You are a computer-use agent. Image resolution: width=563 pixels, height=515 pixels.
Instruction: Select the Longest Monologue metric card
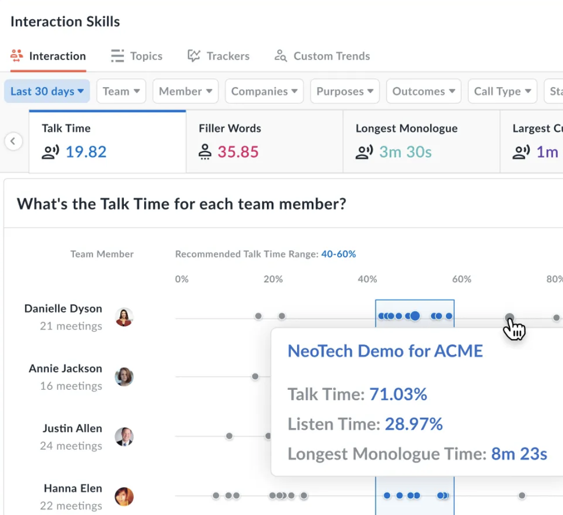click(x=421, y=142)
